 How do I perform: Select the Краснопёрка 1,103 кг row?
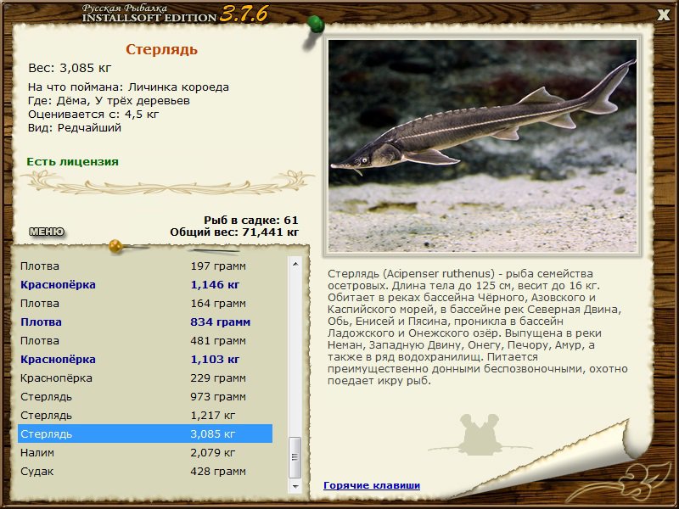(x=145, y=359)
